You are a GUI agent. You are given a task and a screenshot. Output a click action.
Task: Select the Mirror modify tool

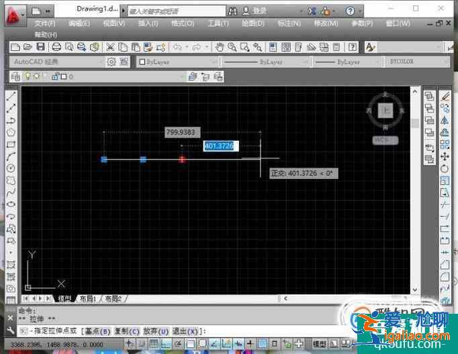point(445,120)
